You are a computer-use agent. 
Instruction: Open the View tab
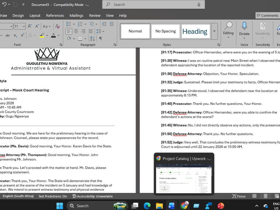(x=110, y=15)
